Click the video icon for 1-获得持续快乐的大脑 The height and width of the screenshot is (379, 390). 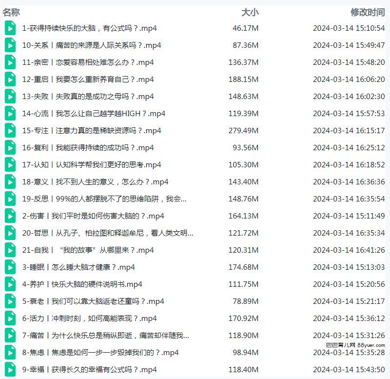(x=10, y=28)
